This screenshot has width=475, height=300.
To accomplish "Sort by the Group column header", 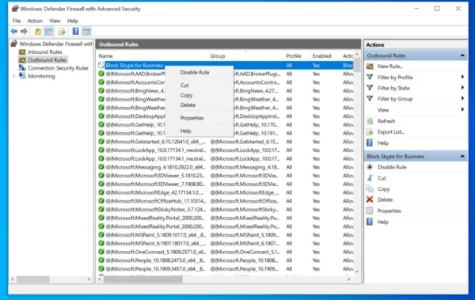I will [218, 56].
